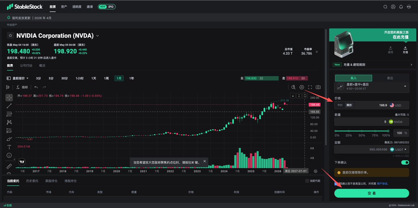418x208 pixels.
Task: Switch to 卖出 sell mode
Action: coord(390,78)
